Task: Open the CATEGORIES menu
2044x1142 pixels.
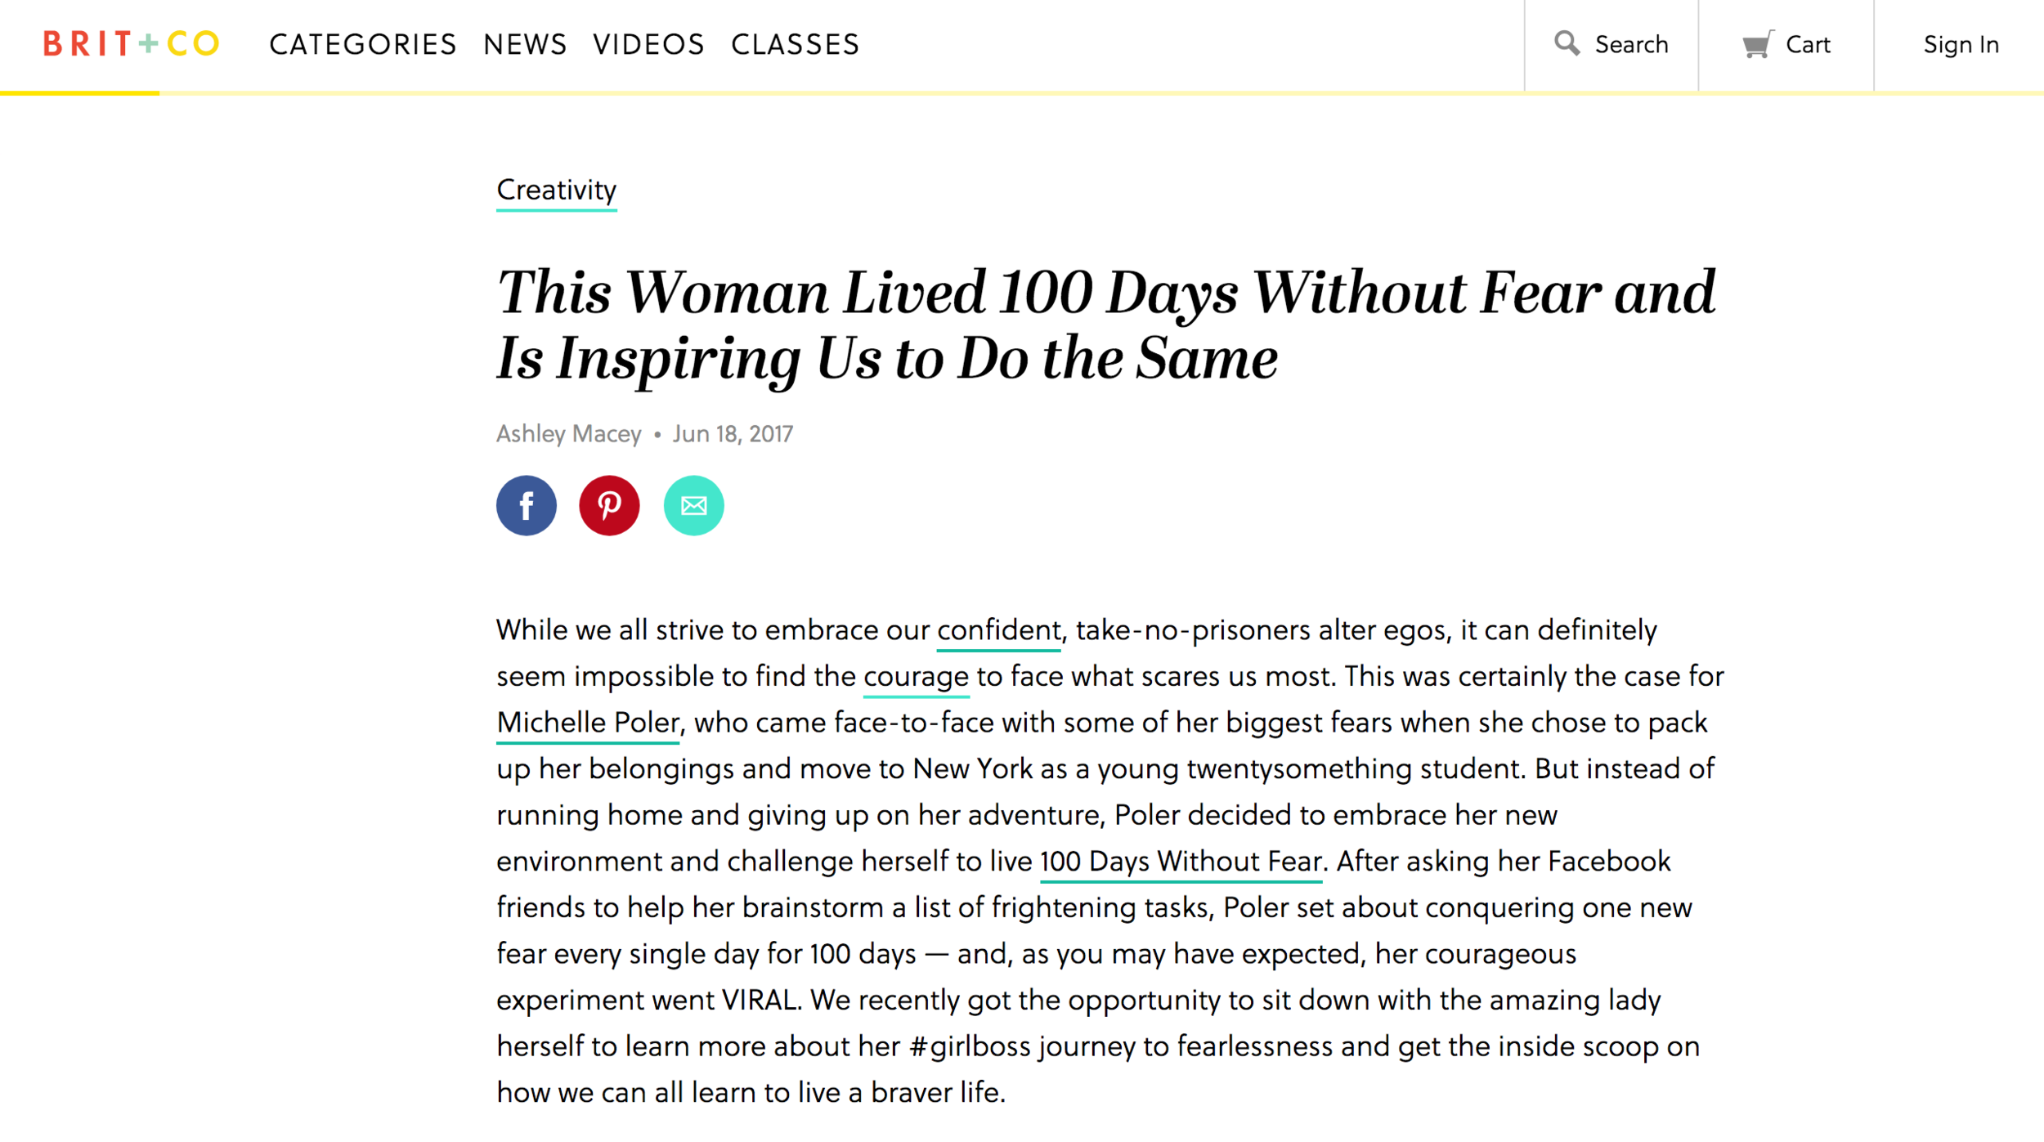Action: (363, 44)
